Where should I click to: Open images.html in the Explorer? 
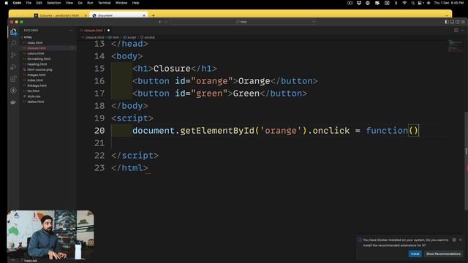coord(37,75)
